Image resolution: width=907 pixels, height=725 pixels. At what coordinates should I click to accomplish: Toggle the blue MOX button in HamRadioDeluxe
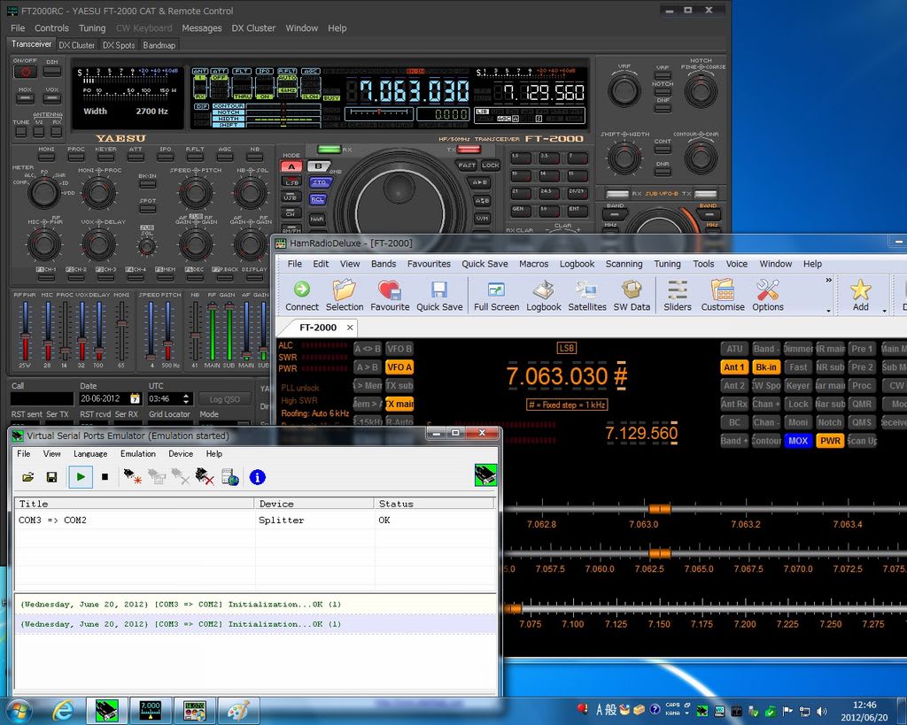coord(798,441)
